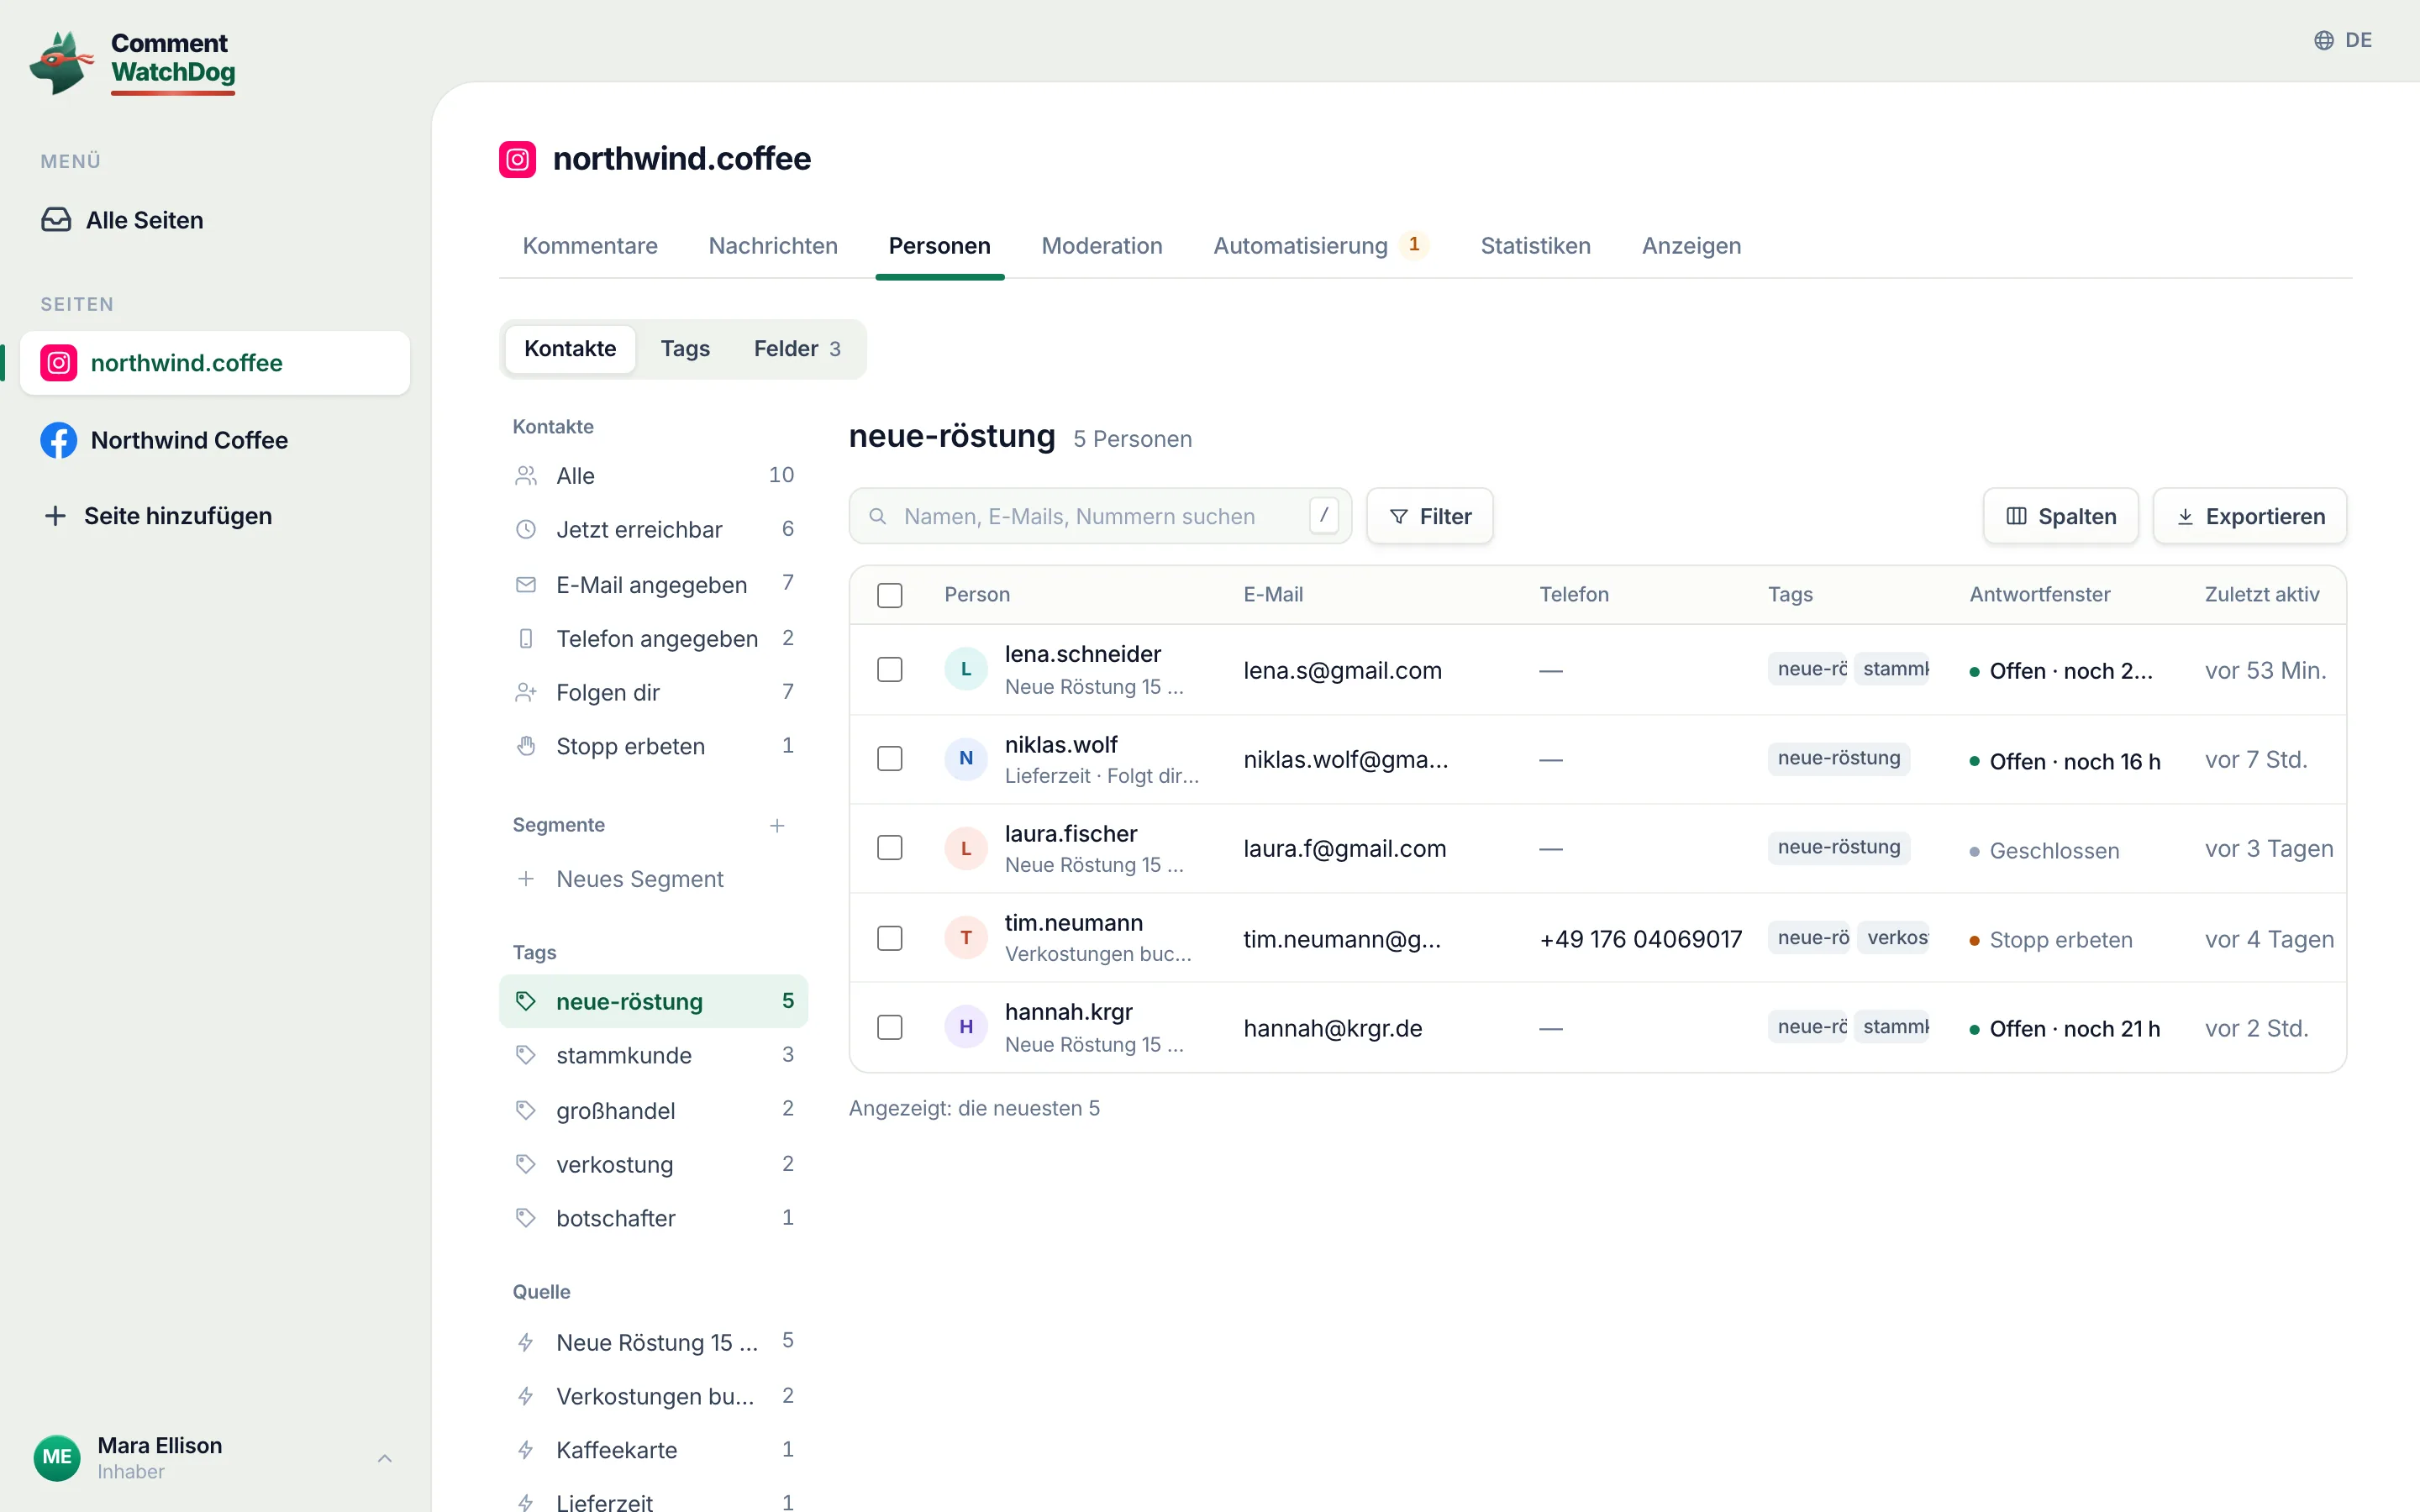Tick the select-all checkbox in the table header
Viewport: 2420px width, 1512px height.
(889, 595)
